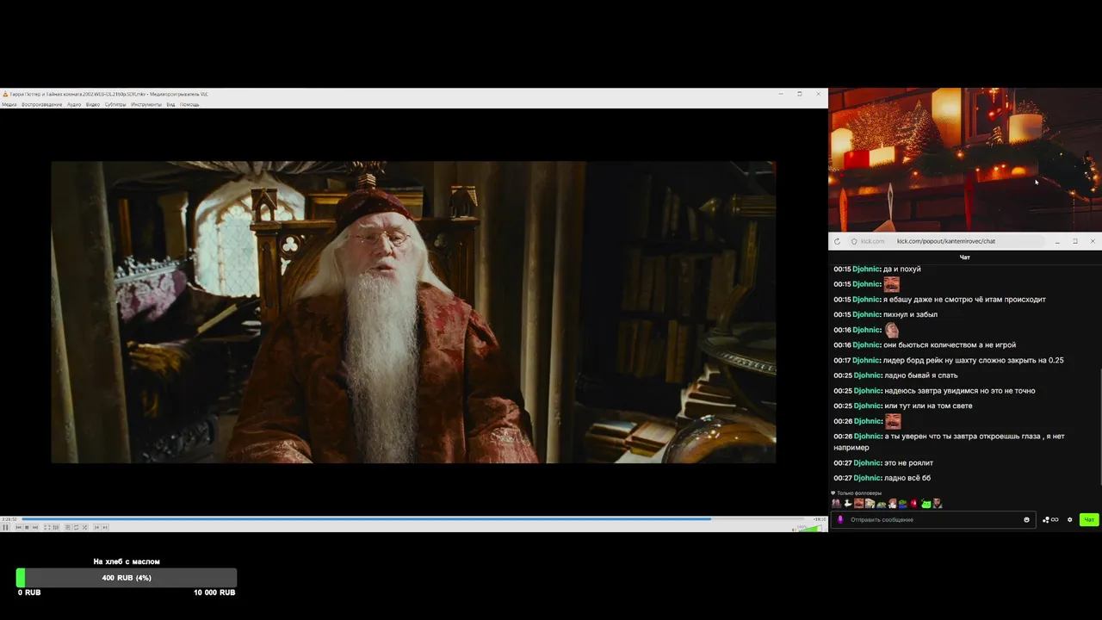
Task: Click the donation goal progress bar
Action: point(127,578)
